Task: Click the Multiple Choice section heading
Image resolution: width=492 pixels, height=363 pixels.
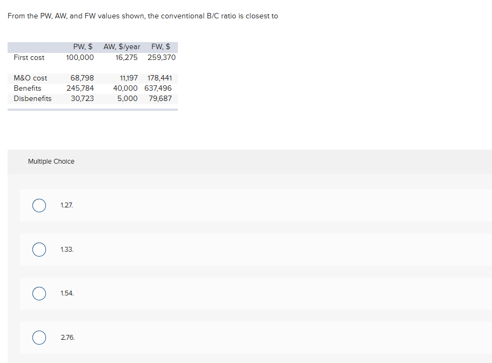Action: click(x=51, y=161)
